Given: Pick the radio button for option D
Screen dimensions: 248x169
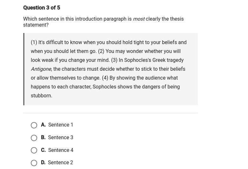Looking at the screenshot, I should click(x=34, y=163).
